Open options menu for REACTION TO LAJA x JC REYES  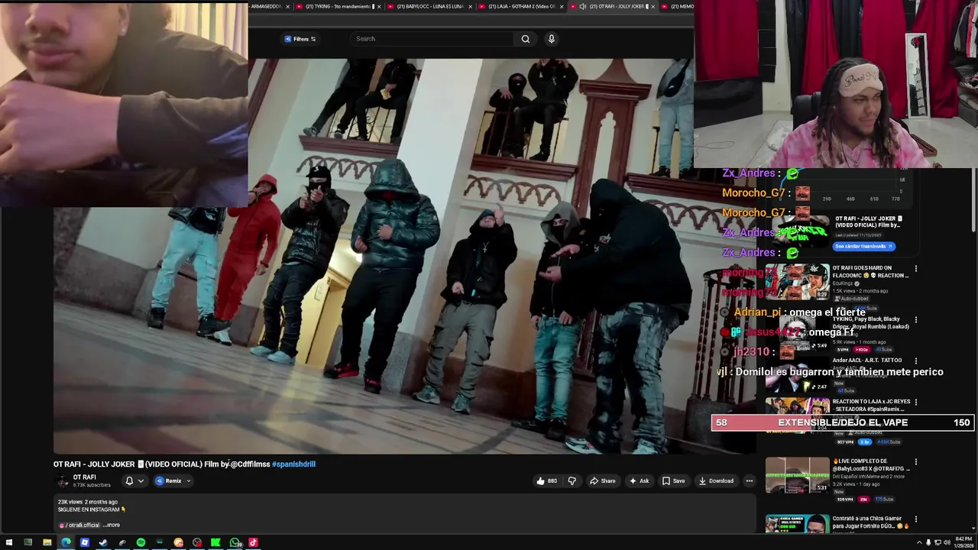(x=915, y=402)
